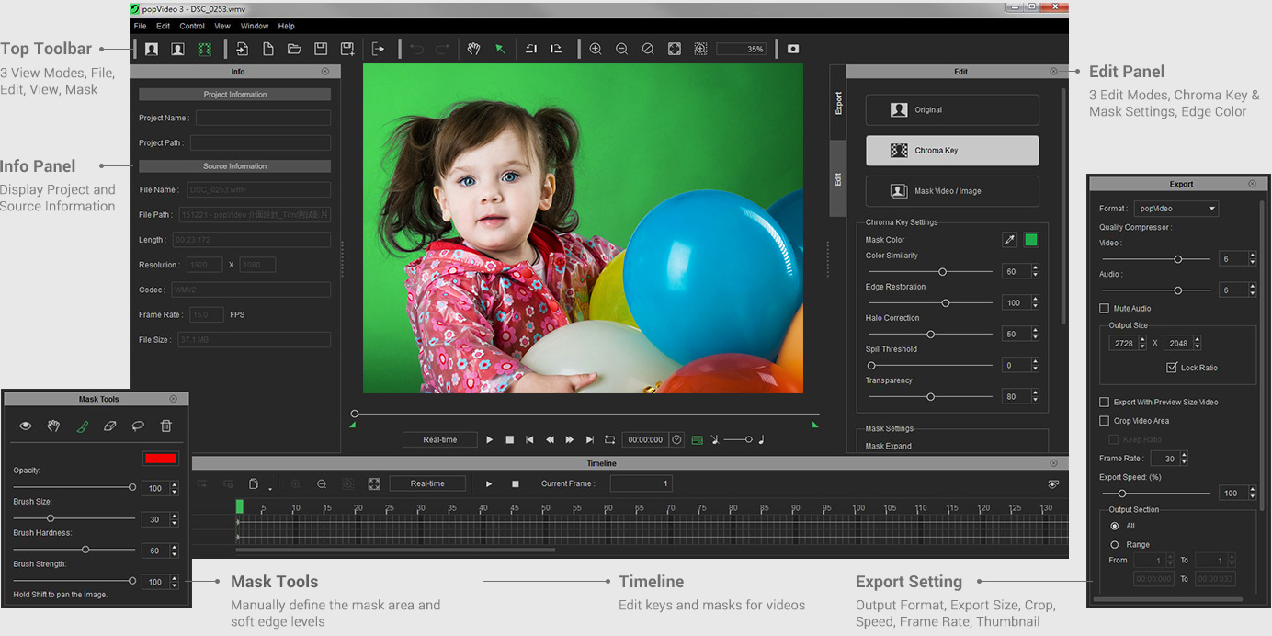Adjust Edge Restoration value stepper

click(1036, 302)
